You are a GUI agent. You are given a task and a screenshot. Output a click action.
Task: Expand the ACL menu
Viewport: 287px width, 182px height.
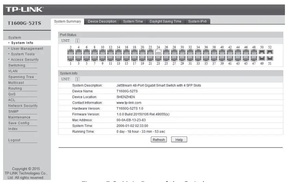point(12,100)
